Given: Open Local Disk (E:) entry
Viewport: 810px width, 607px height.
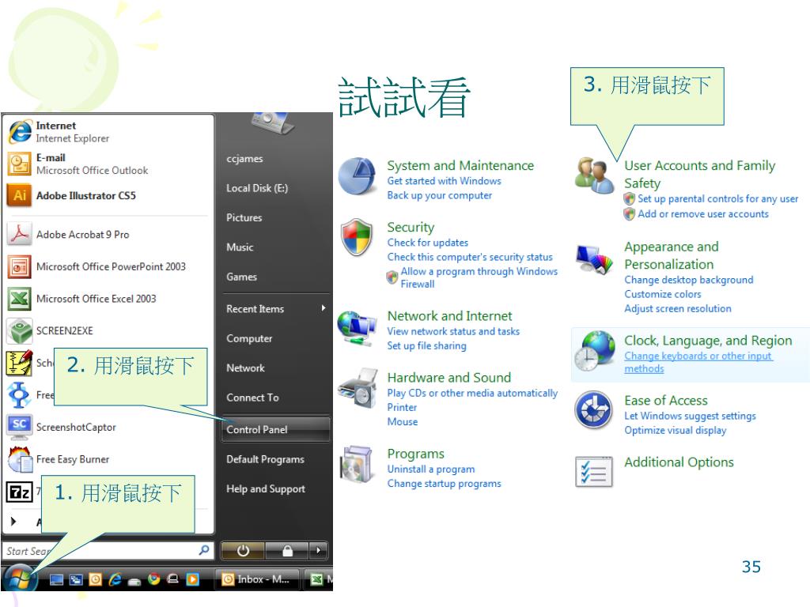Looking at the screenshot, I should [x=257, y=188].
